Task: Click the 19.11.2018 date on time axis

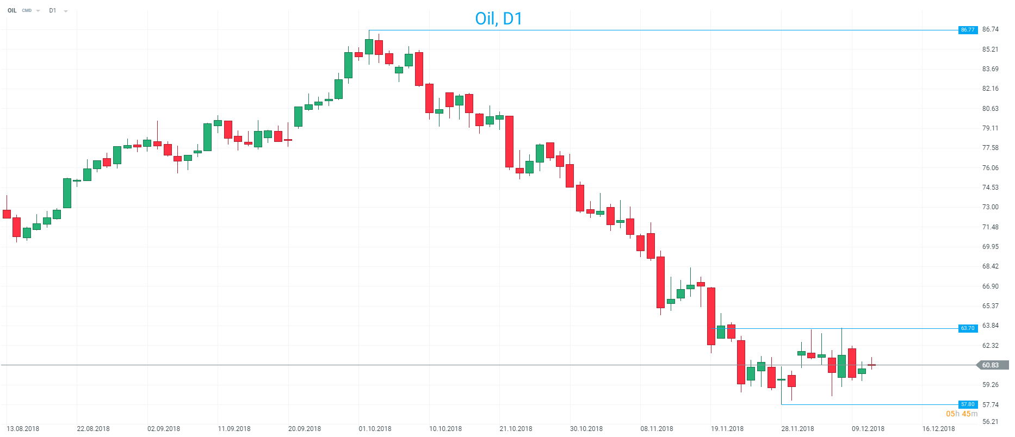Action: tap(727, 429)
